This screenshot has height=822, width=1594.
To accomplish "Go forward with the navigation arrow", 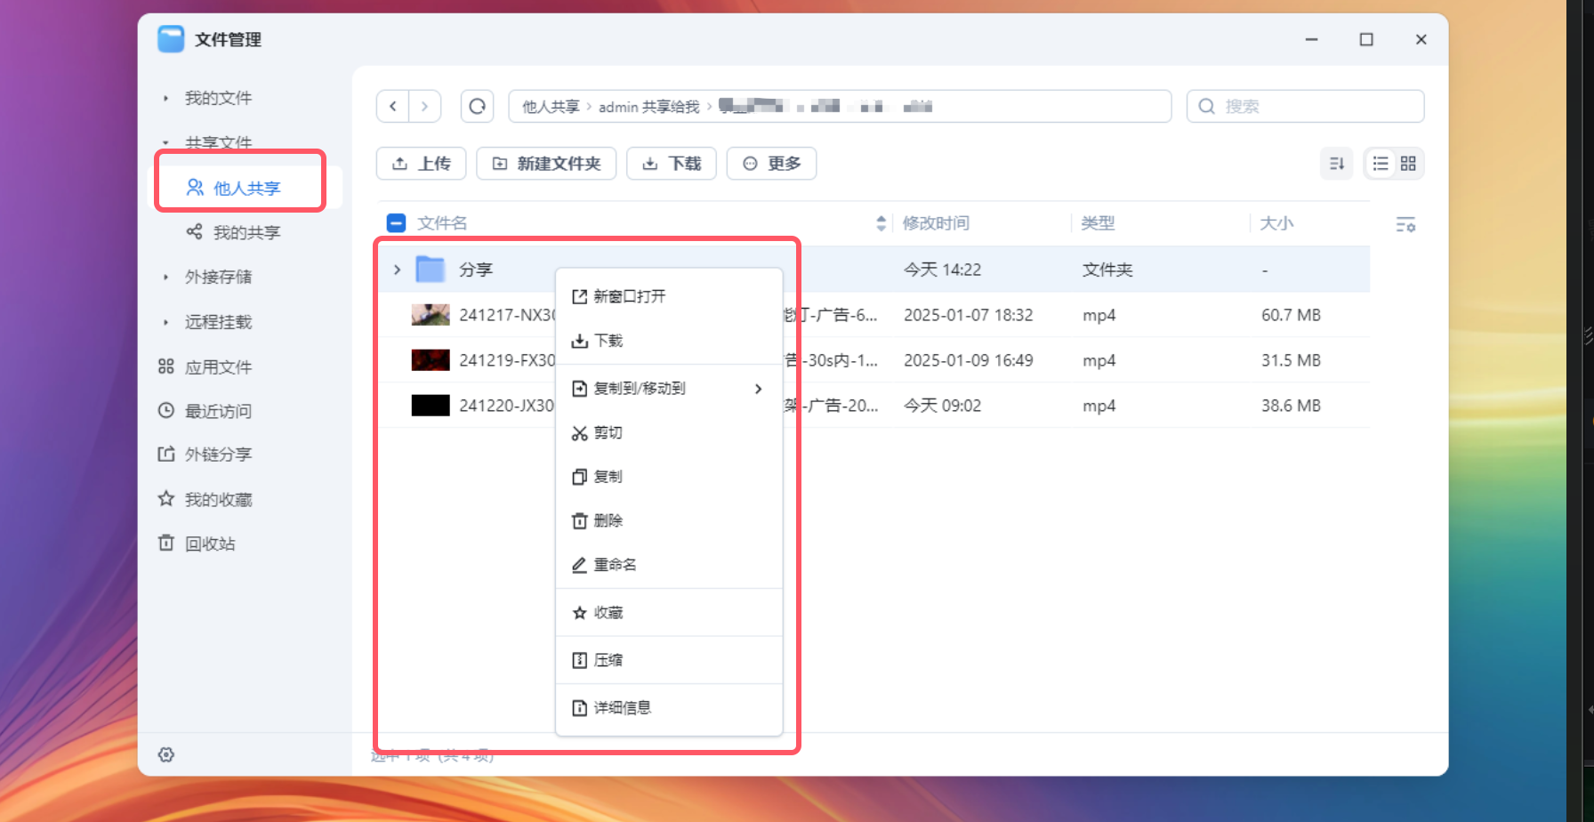I will pyautogui.click(x=424, y=107).
